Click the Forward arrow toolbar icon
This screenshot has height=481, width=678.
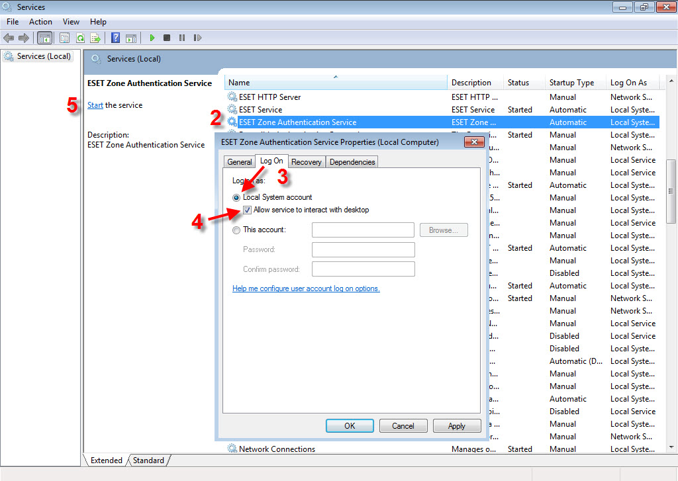[24, 38]
